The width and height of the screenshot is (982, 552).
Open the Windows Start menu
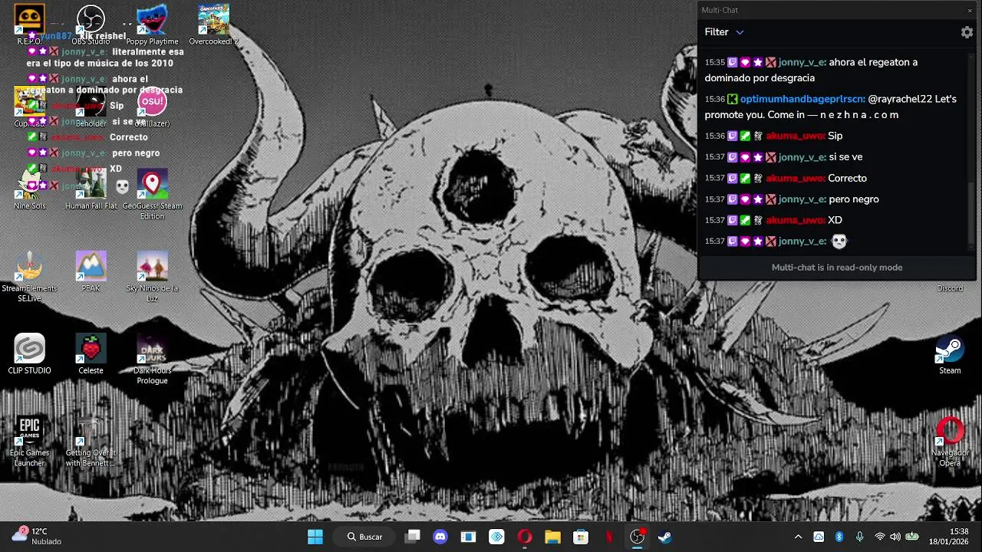tap(315, 537)
